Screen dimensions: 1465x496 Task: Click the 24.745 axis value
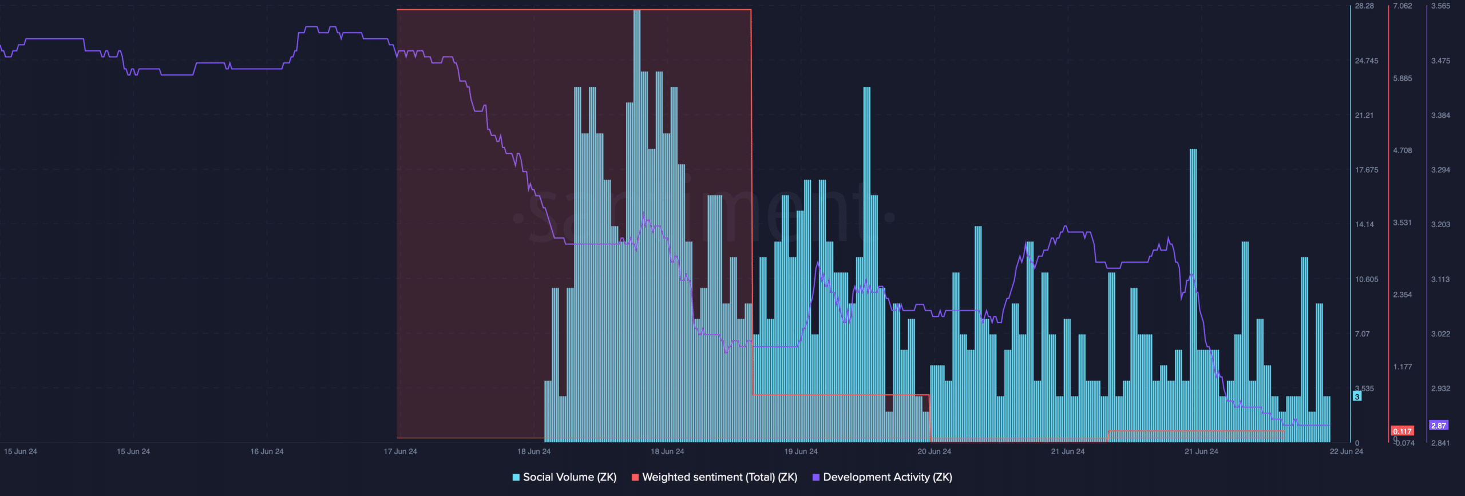(x=1367, y=61)
